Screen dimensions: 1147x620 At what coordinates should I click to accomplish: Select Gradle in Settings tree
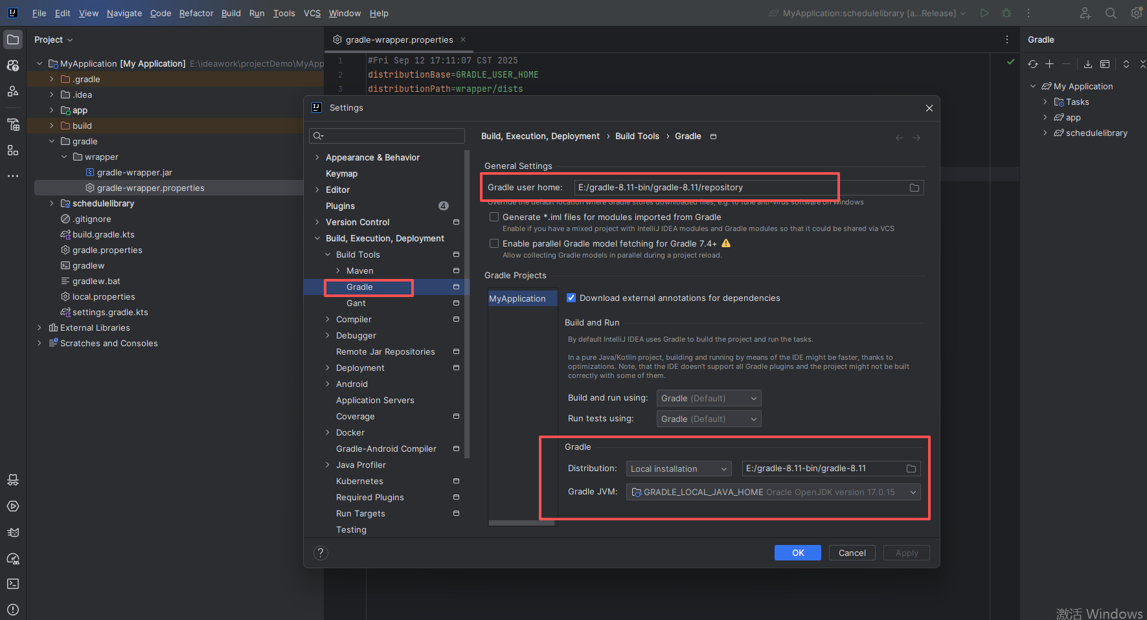(359, 287)
